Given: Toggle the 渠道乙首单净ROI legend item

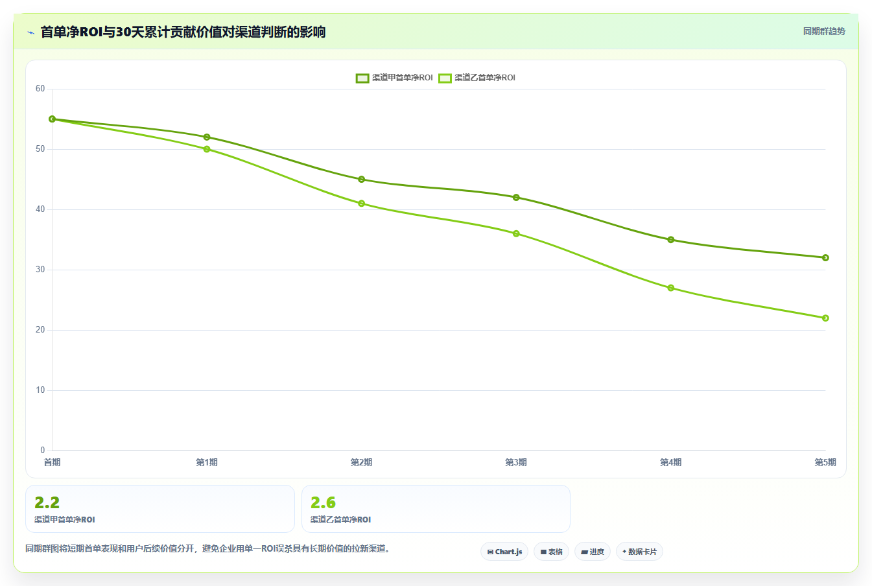Looking at the screenshot, I should (x=477, y=78).
